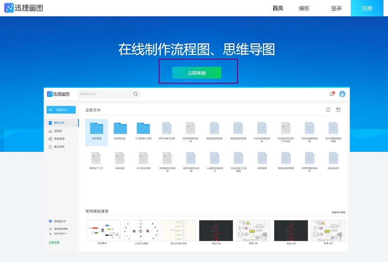Open the highlighted 财务管理 folder
388x262 pixels.
(97, 132)
